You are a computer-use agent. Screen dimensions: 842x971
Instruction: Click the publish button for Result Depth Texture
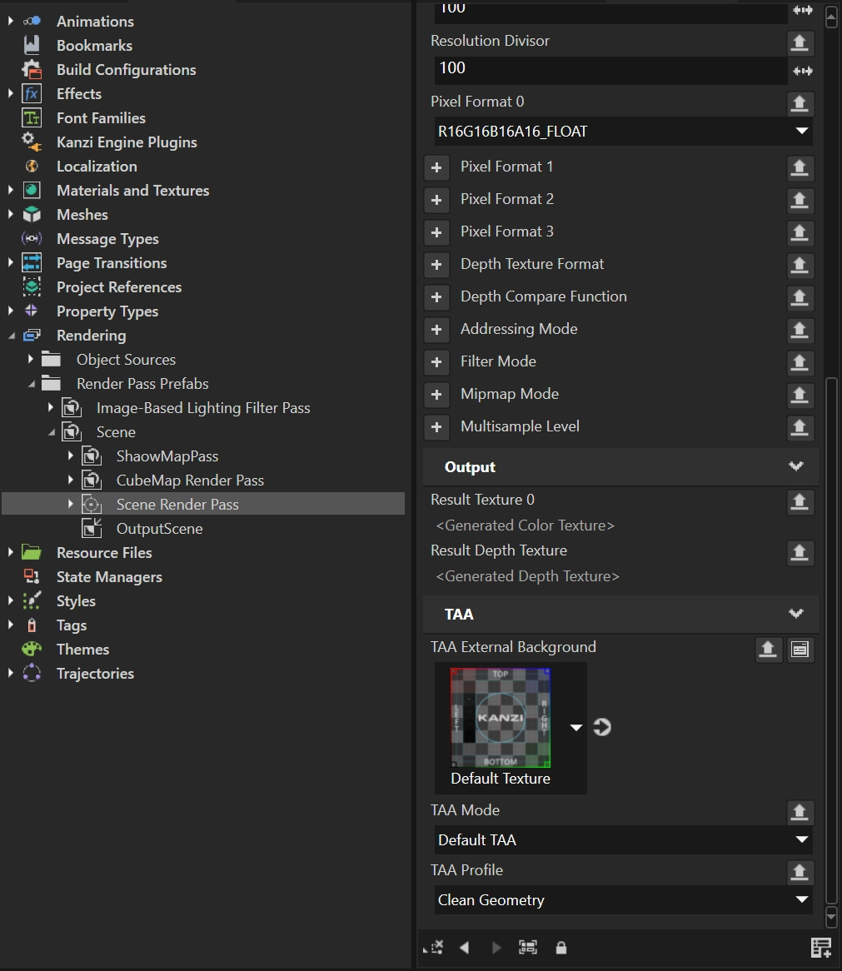(800, 552)
